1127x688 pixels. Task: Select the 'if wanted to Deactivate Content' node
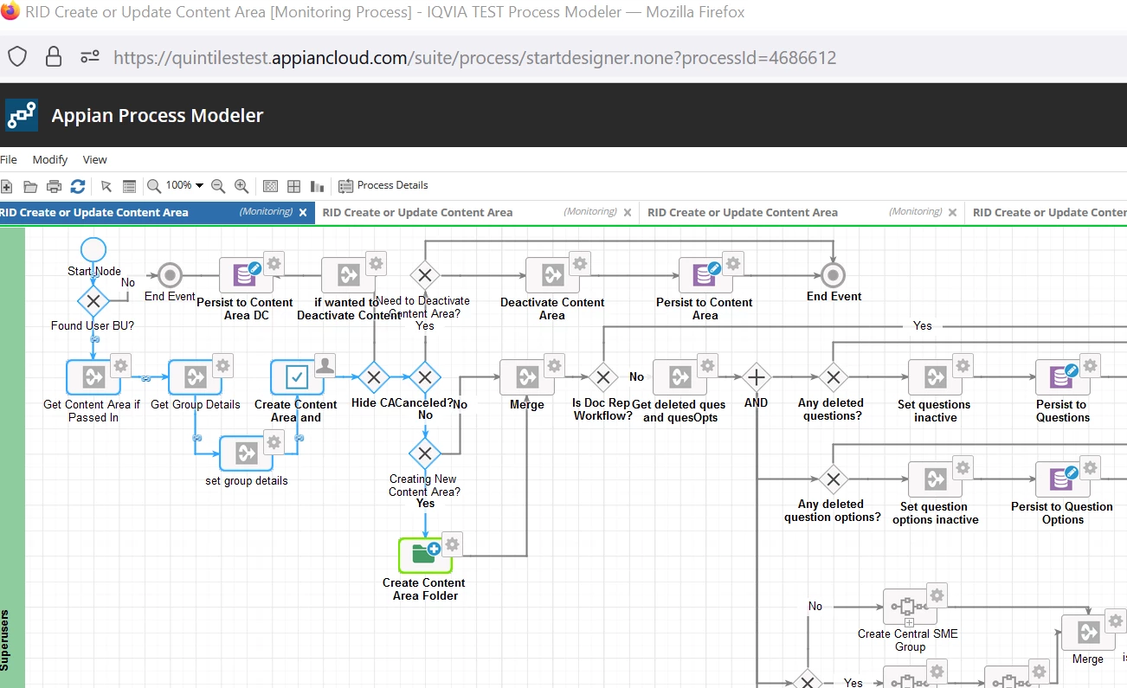pos(348,276)
